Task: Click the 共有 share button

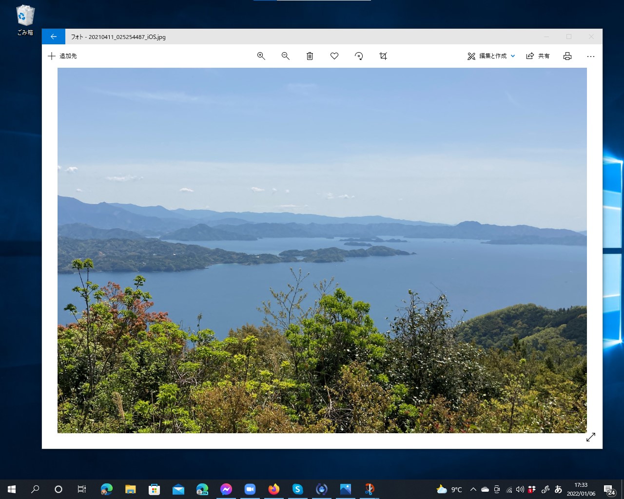Action: tap(538, 56)
